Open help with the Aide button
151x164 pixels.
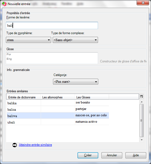point(136,155)
